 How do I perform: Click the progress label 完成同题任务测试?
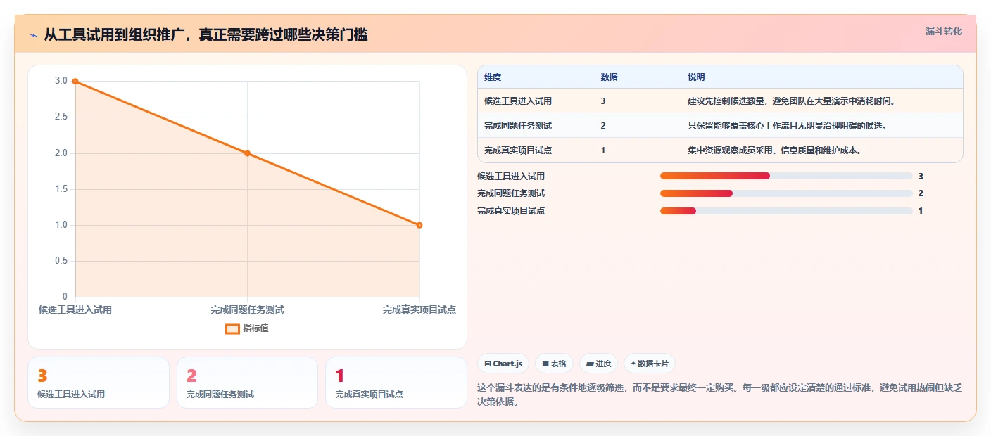point(511,193)
